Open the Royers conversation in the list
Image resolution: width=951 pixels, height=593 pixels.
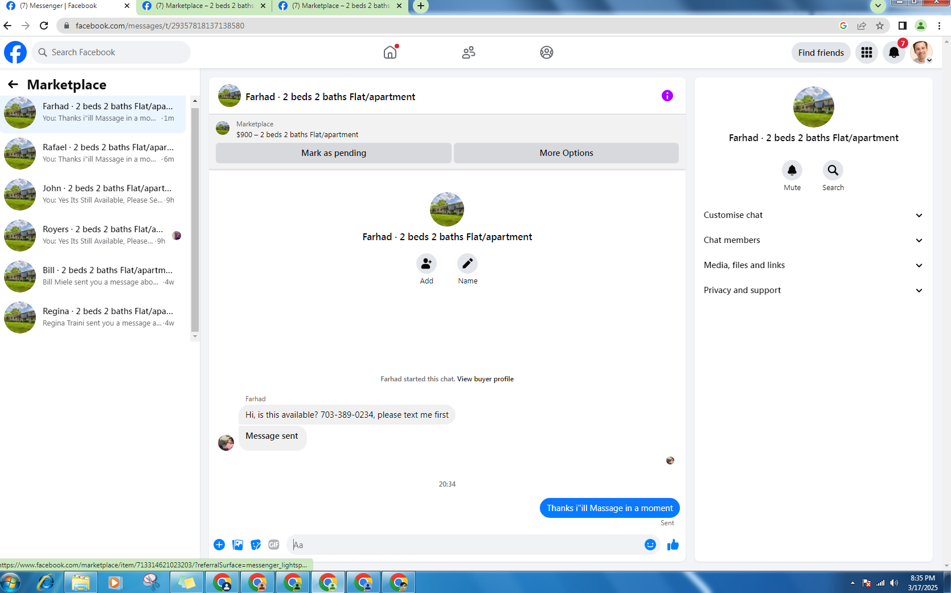(x=93, y=236)
